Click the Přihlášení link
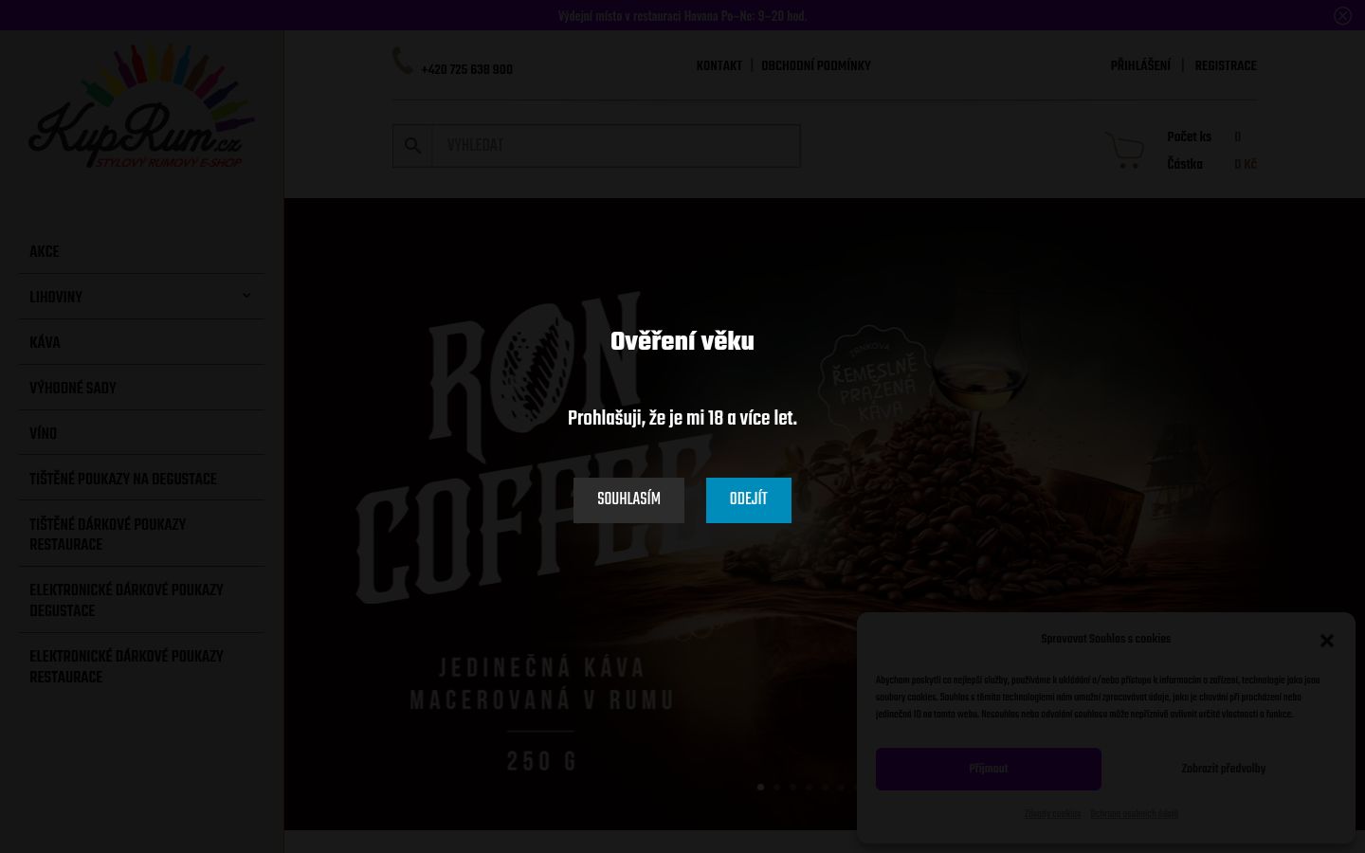Viewport: 1365px width, 853px height. pyautogui.click(x=1140, y=66)
